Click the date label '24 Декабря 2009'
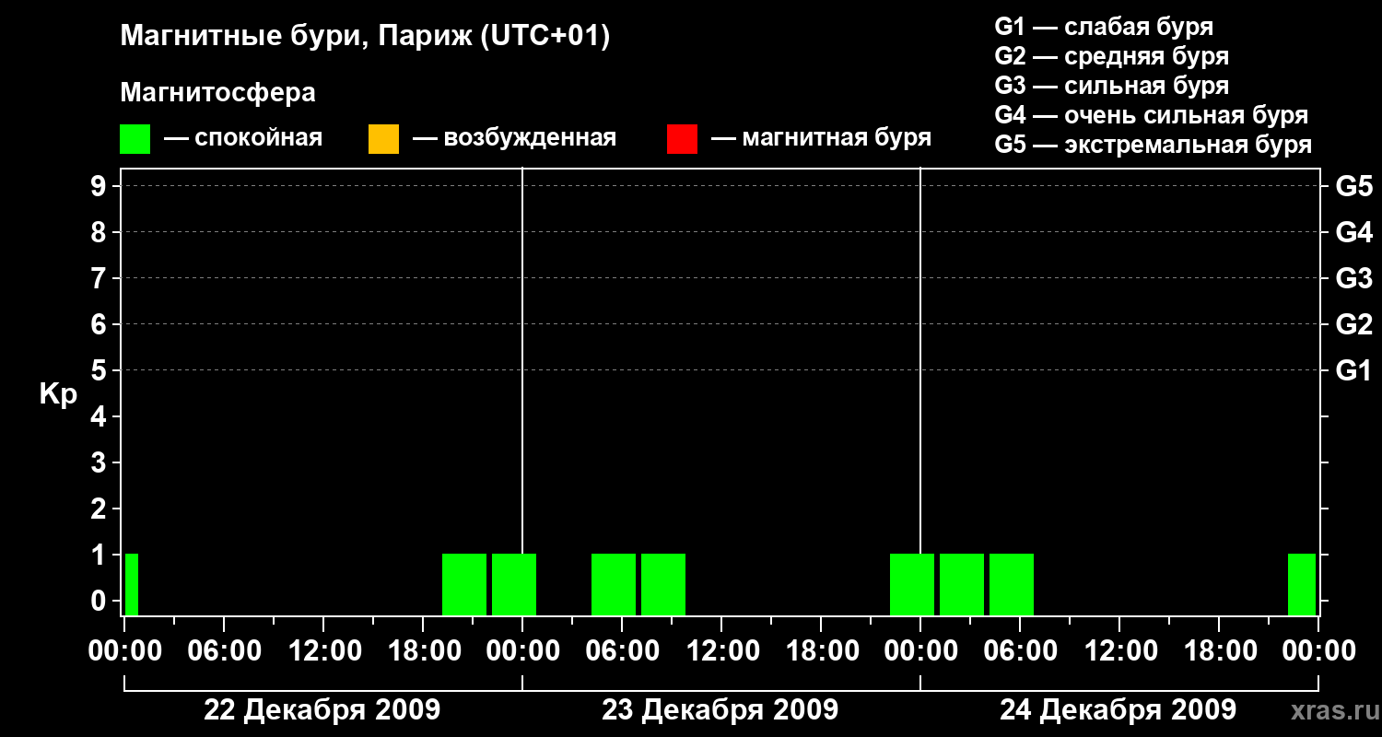The image size is (1382, 737). [1118, 709]
